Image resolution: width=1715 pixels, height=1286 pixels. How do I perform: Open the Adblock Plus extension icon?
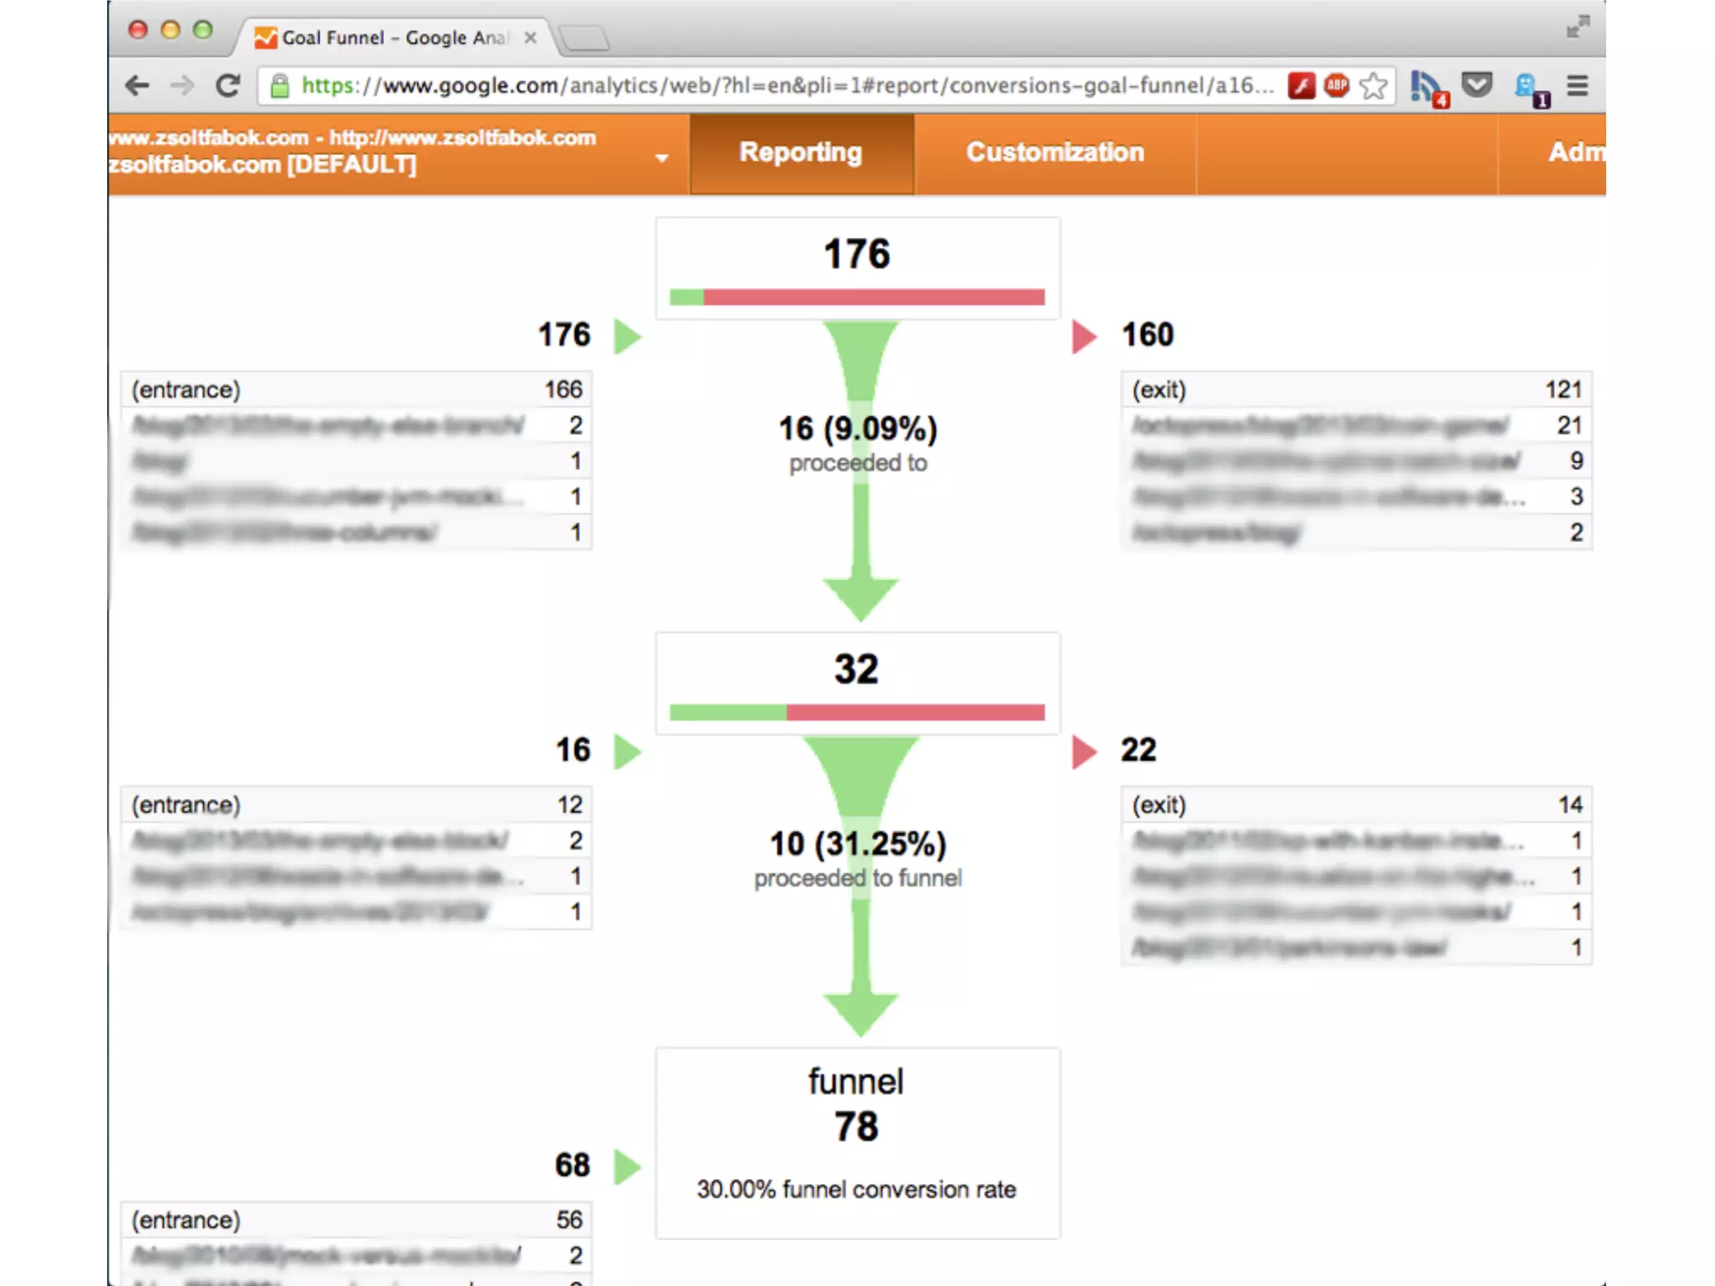click(x=1336, y=85)
